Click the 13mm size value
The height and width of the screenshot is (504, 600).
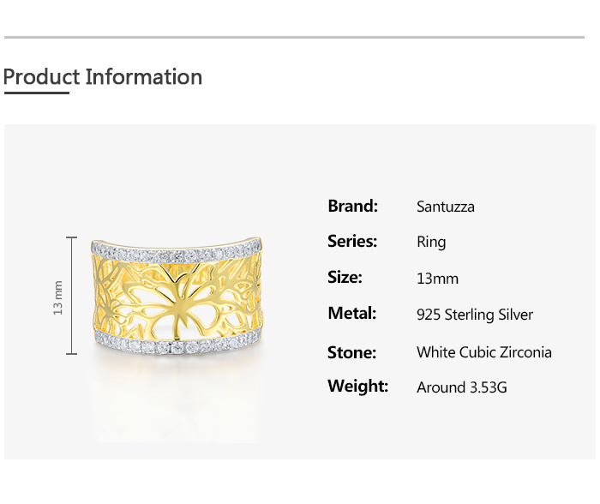click(437, 279)
